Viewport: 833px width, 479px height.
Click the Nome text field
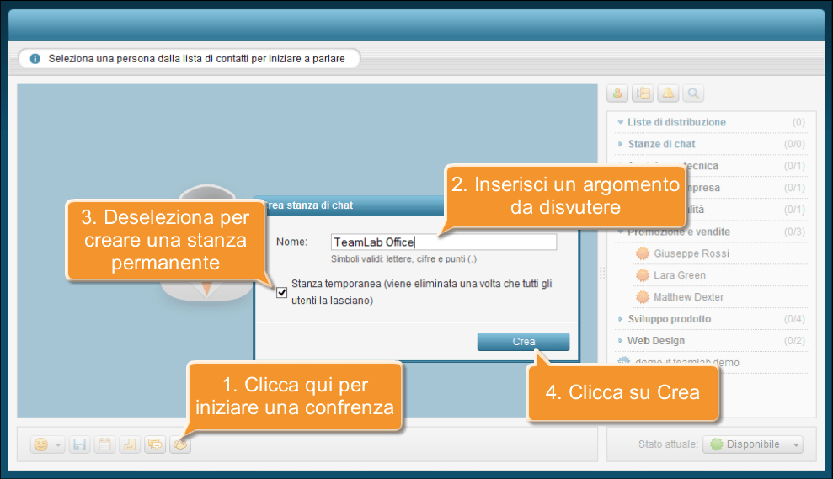point(444,242)
